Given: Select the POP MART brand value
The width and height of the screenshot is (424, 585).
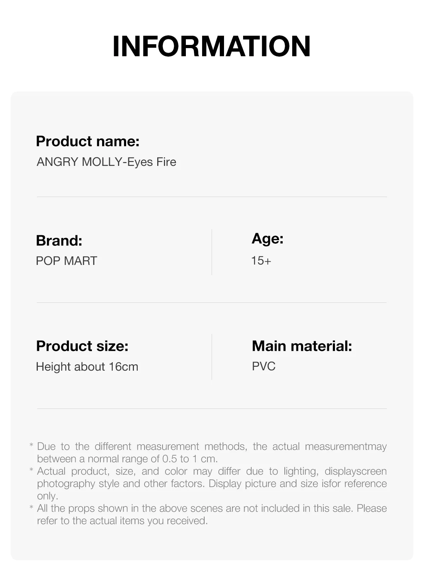Looking at the screenshot, I should click(x=66, y=261).
